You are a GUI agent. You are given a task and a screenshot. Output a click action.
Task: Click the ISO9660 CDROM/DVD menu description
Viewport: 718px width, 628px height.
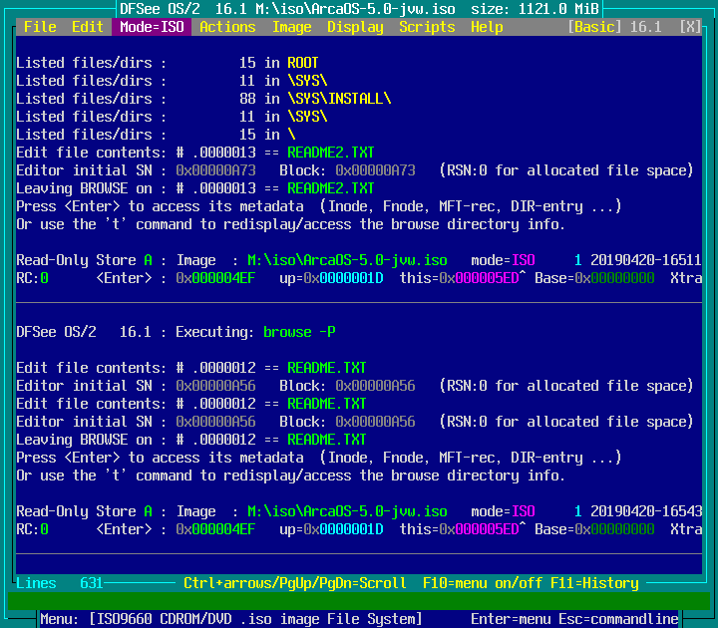255,619
